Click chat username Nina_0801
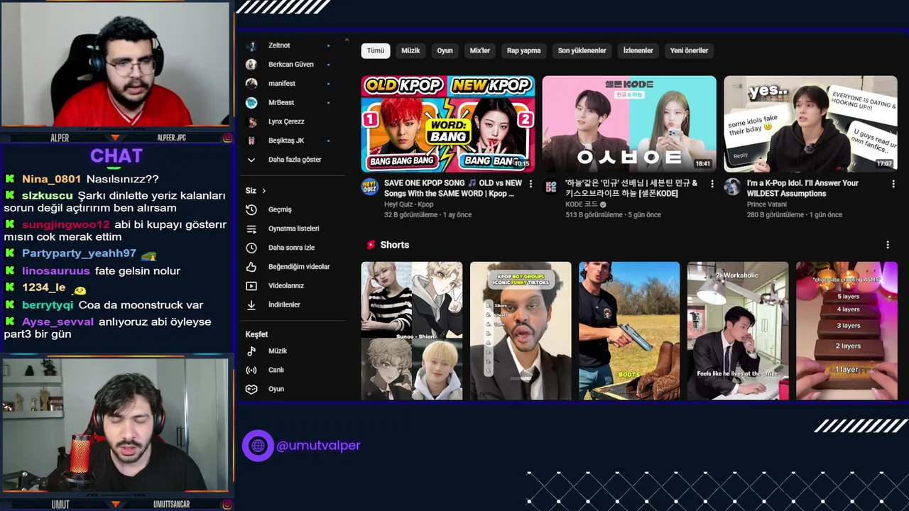This screenshot has height=511, width=909. 51,180
